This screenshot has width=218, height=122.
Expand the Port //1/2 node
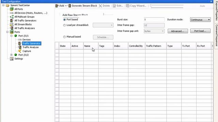(x=11, y=55)
